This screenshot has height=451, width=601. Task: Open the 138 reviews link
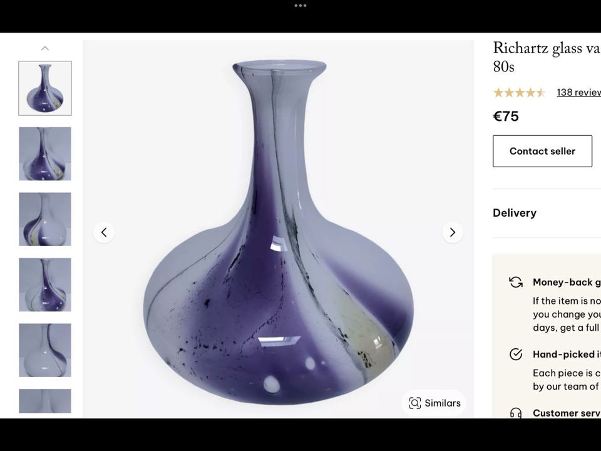pos(578,92)
